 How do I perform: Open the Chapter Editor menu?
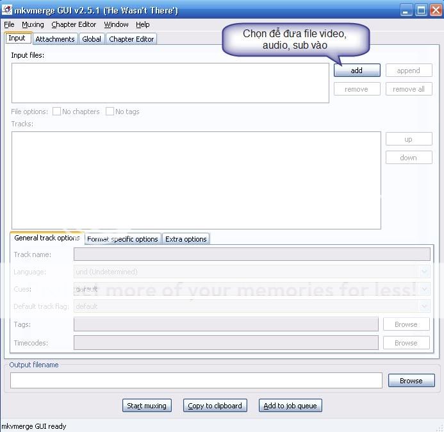coord(74,24)
